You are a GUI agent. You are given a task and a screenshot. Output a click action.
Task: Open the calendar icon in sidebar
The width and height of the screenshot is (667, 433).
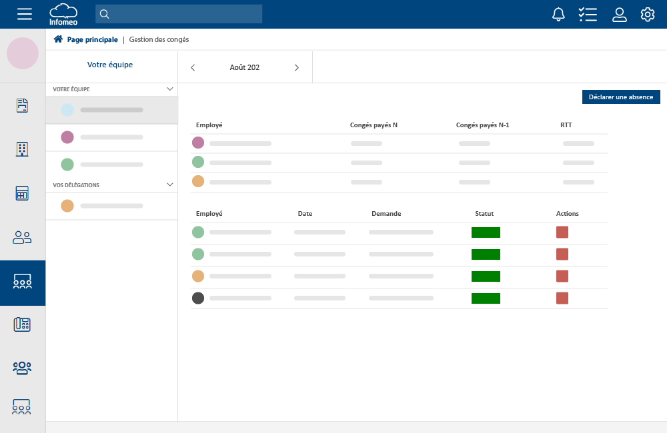(x=23, y=193)
